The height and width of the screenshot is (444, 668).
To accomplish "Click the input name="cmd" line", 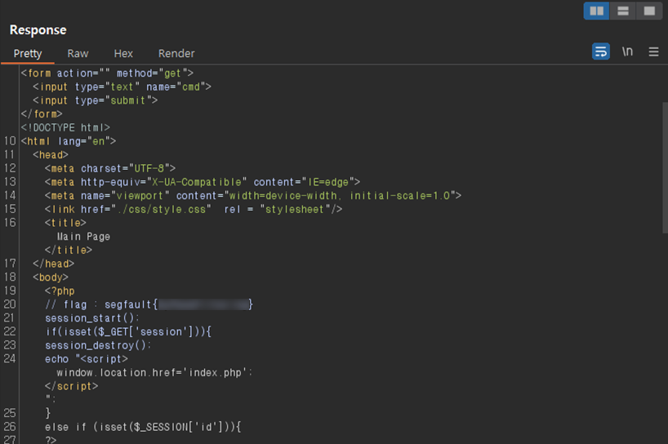I will coord(122,87).
